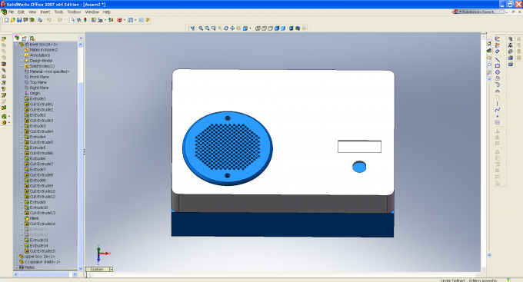Open the Toolbox menu
The width and height of the screenshot is (523, 282).
(x=74, y=12)
